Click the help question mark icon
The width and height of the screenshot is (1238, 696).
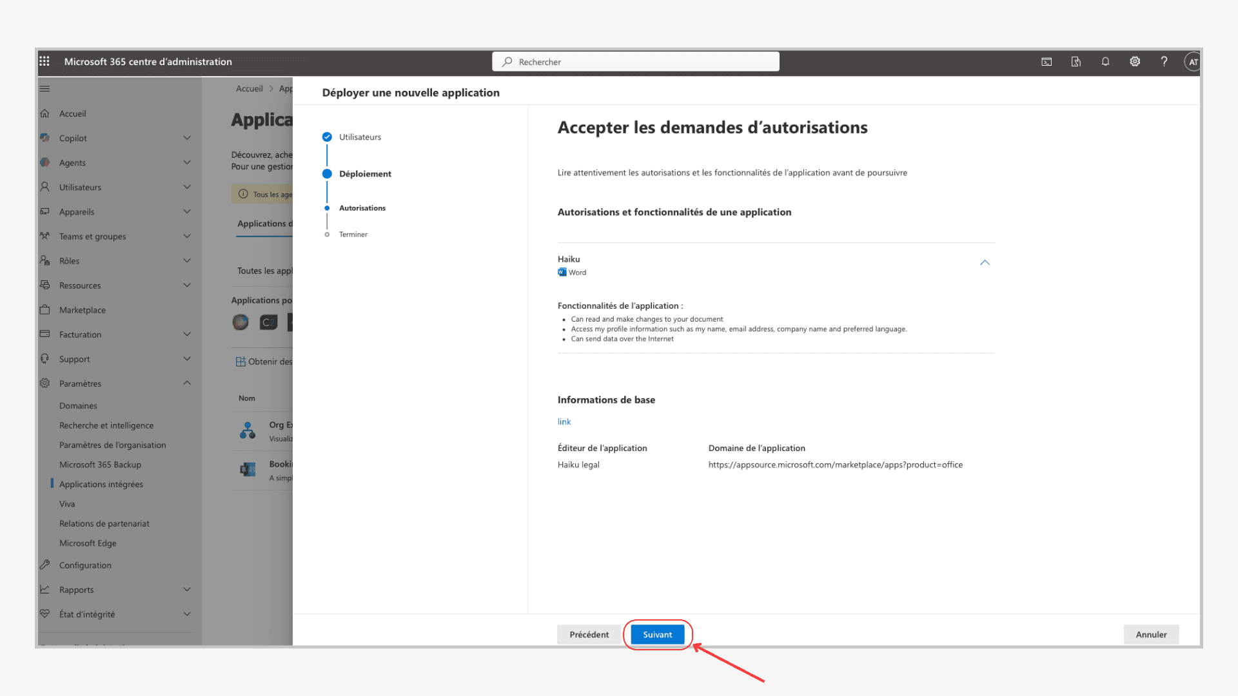click(x=1164, y=62)
